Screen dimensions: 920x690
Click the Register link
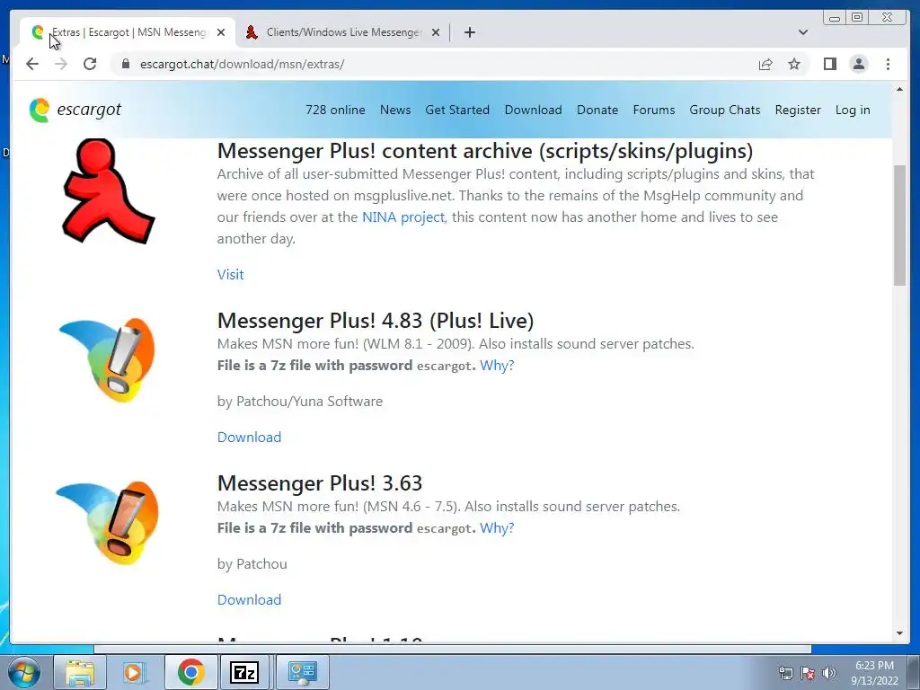798,110
